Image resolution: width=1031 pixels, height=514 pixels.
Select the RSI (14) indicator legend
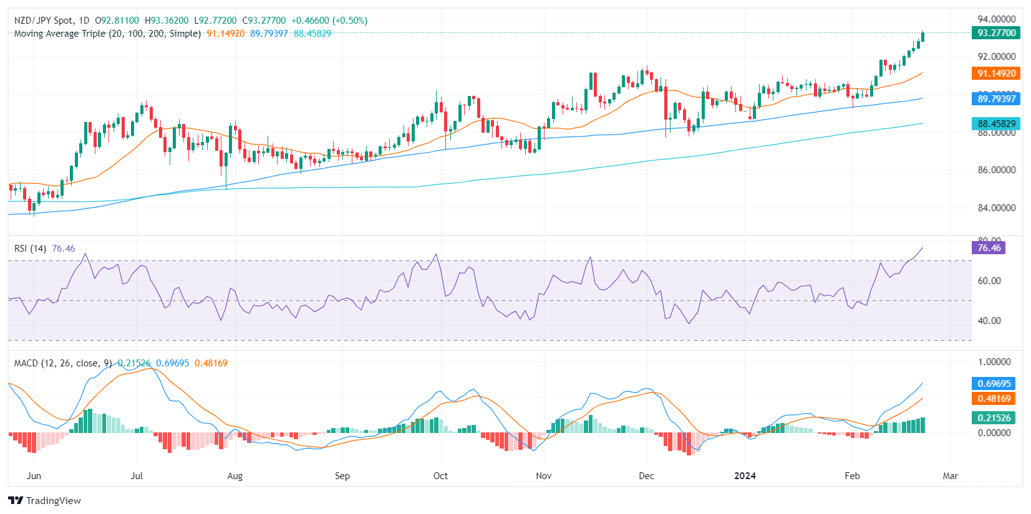pos(30,249)
